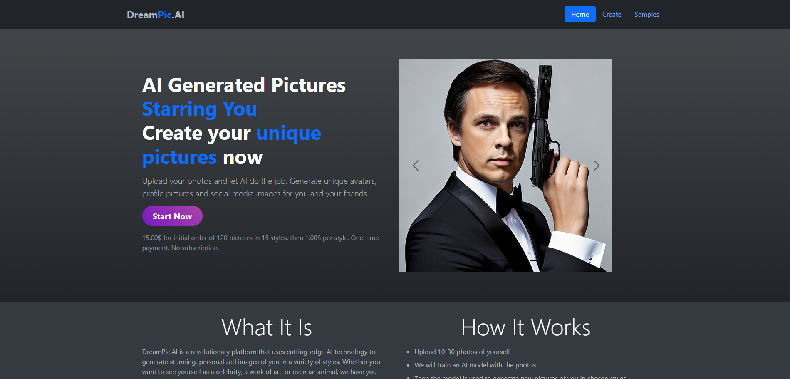Click the blue word 'pictures' in headline

click(179, 157)
